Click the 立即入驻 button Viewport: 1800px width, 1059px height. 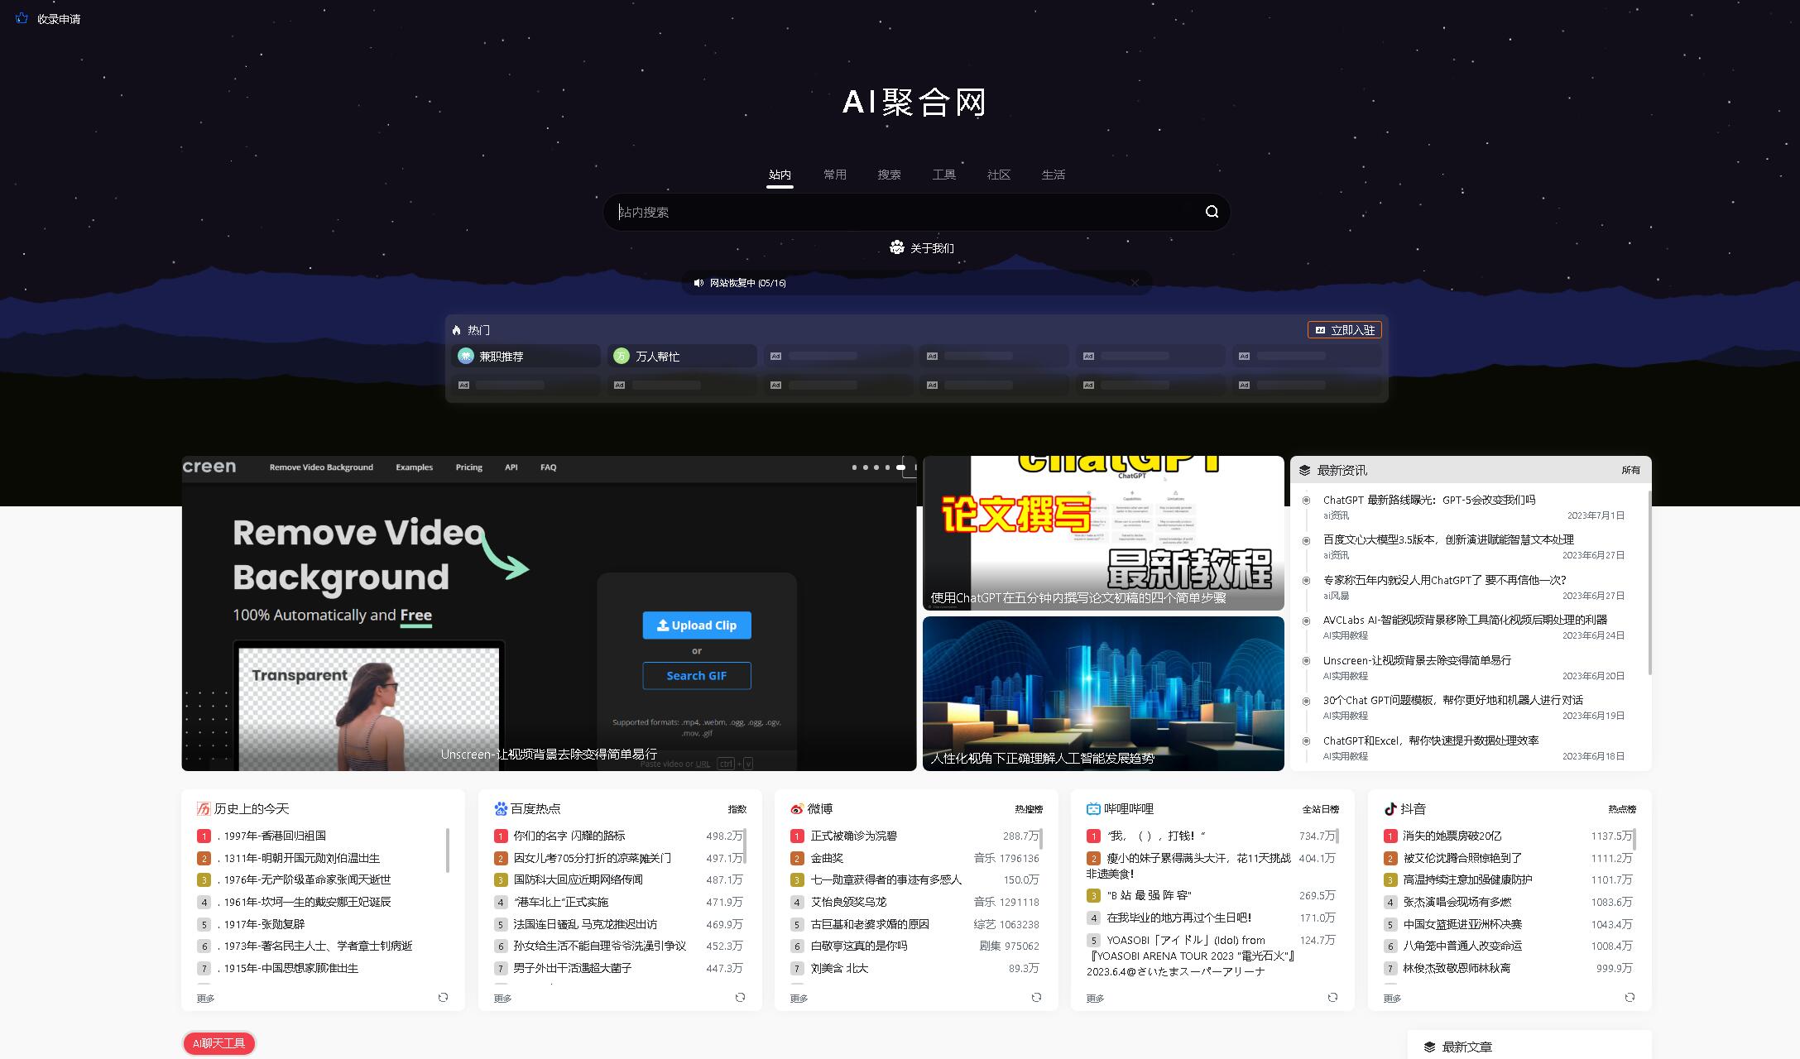tap(1345, 330)
